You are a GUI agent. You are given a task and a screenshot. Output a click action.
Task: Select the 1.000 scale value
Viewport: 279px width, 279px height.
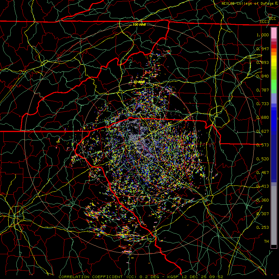coord(263,35)
